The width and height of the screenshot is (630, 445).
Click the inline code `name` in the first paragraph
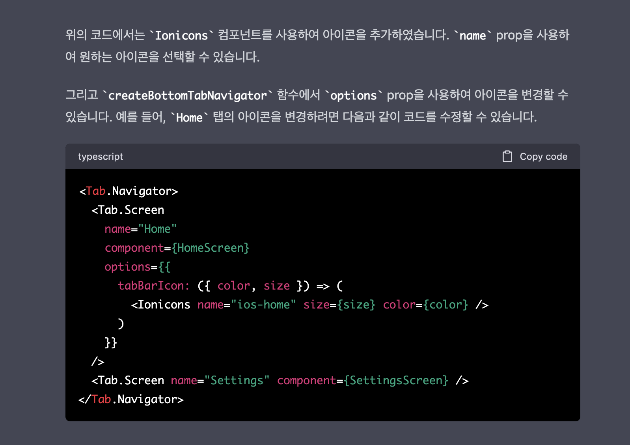pyautogui.click(x=473, y=36)
